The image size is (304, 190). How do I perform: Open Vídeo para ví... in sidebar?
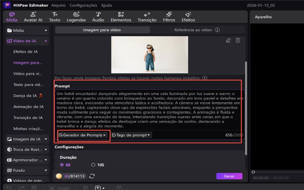pyautogui.click(x=28, y=74)
